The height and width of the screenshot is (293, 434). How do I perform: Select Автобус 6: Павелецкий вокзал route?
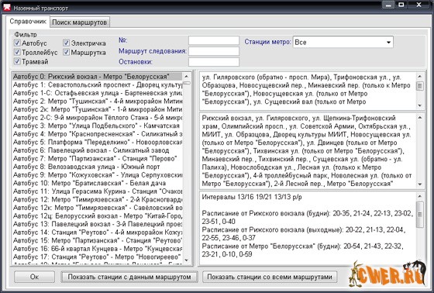[x=98, y=150]
